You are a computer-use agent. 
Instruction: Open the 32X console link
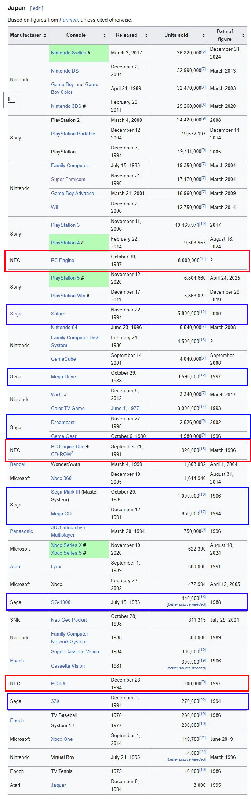[x=55, y=701]
